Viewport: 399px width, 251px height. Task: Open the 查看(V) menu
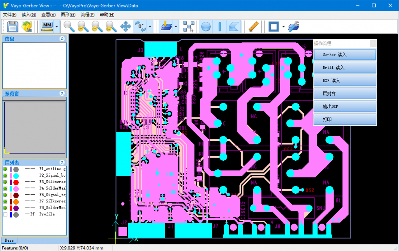pyautogui.click(x=48, y=15)
